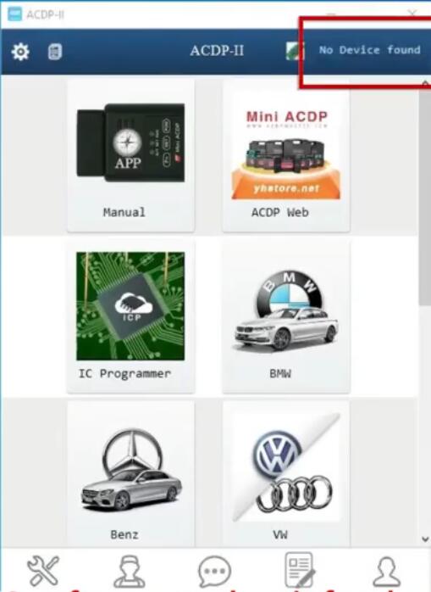Open the user profile tab
The width and height of the screenshot is (431, 592).
click(x=386, y=572)
